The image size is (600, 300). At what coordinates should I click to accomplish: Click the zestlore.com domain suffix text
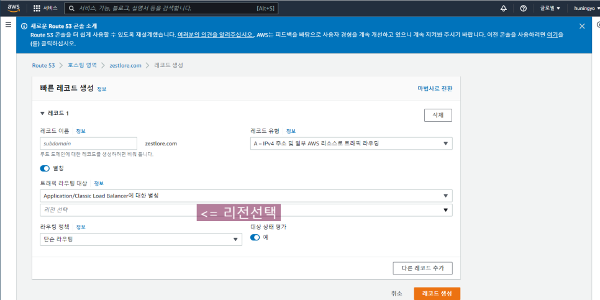coord(161,144)
